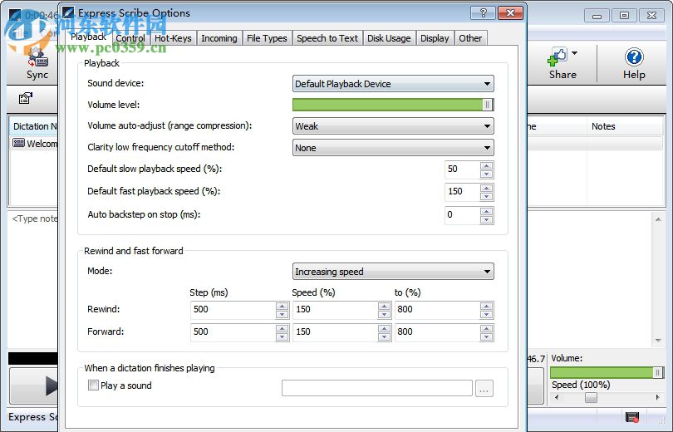Decrease Rewind step value
The width and height of the screenshot is (673, 432).
pos(282,315)
